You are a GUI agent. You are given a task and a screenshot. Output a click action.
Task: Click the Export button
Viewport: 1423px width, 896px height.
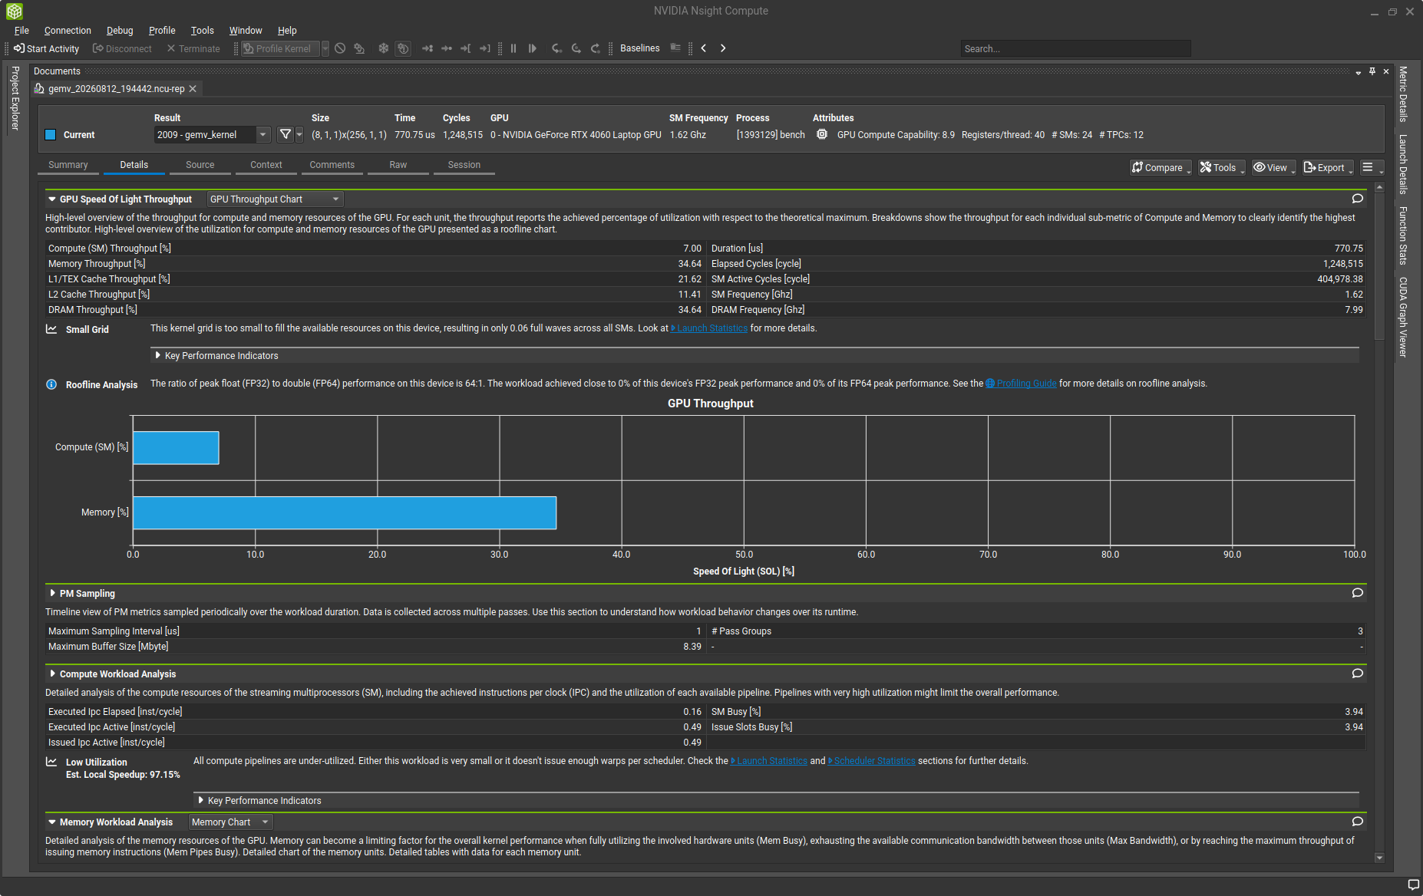1328,167
